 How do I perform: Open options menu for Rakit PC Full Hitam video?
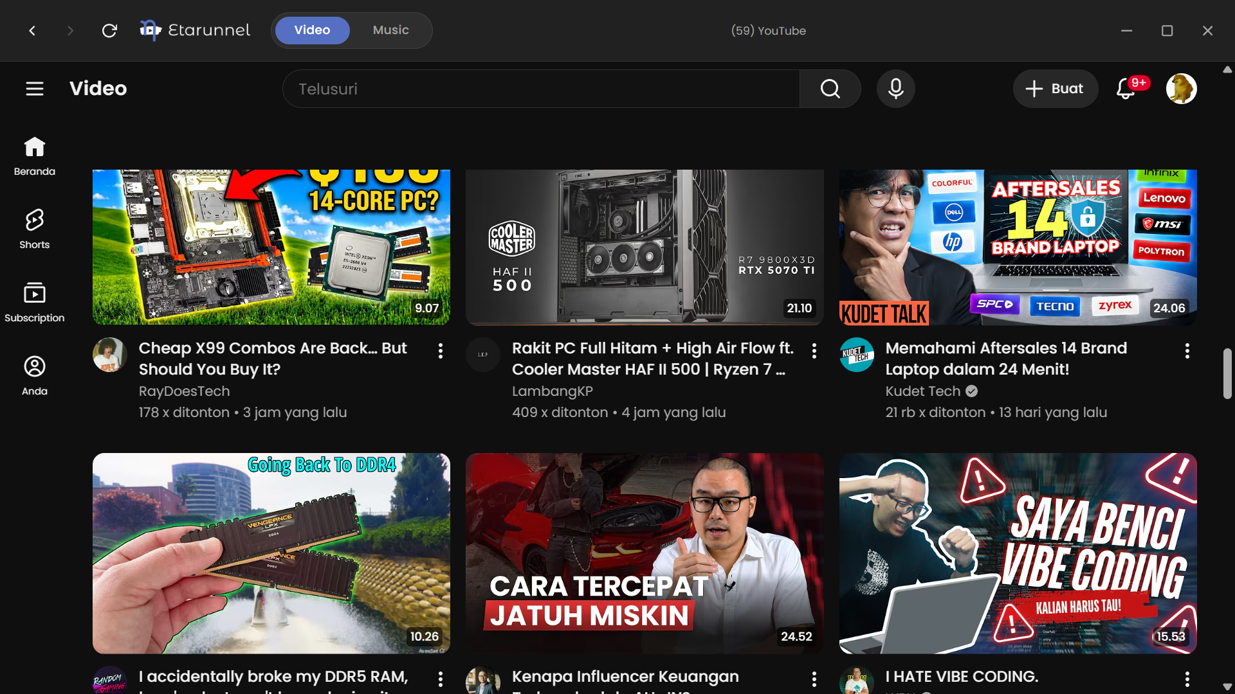814,351
